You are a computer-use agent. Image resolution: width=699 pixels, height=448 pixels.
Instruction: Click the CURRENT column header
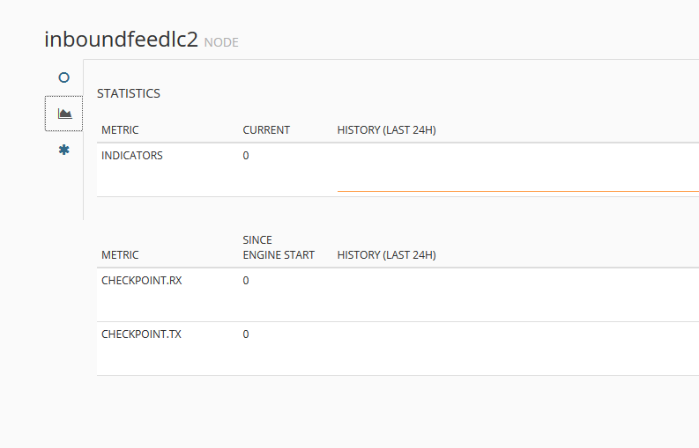pyautogui.click(x=266, y=130)
